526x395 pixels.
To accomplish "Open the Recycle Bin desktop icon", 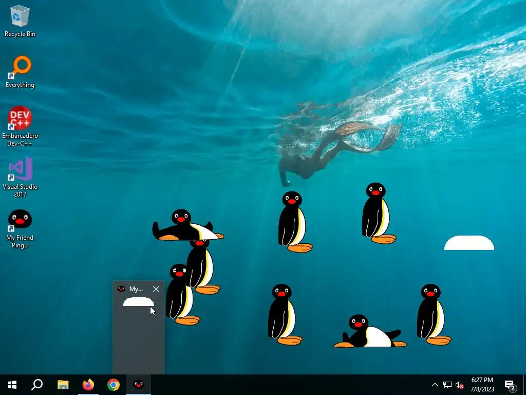I will [x=20, y=21].
